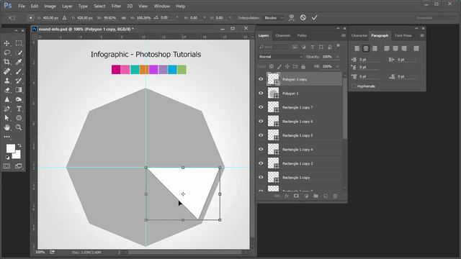Justify all paragraph lines
Screen dimensions: 461x259
click(416, 48)
